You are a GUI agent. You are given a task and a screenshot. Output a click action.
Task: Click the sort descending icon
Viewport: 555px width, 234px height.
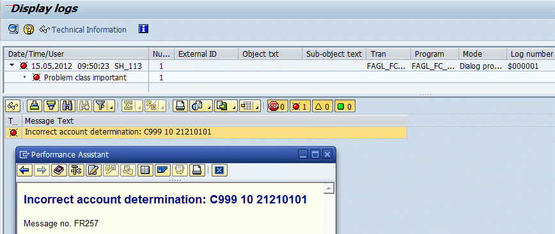pos(51,106)
